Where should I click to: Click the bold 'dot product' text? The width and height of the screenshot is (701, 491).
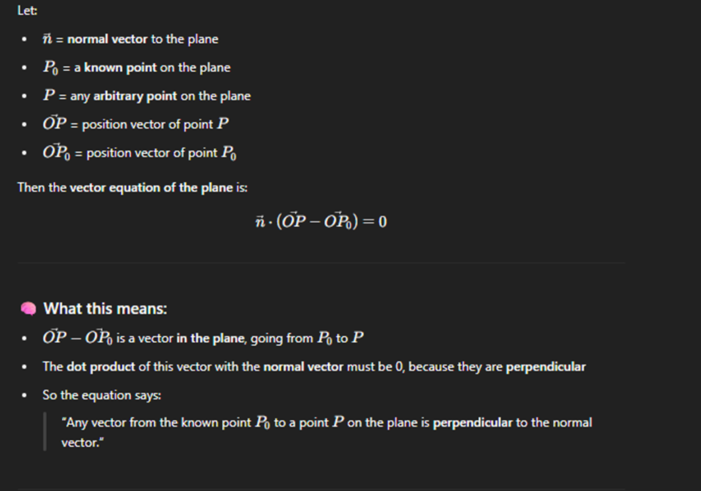(101, 367)
